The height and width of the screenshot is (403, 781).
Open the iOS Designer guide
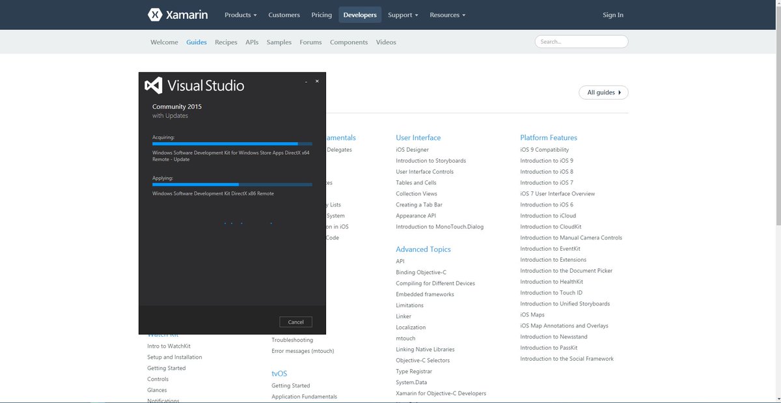(x=412, y=150)
